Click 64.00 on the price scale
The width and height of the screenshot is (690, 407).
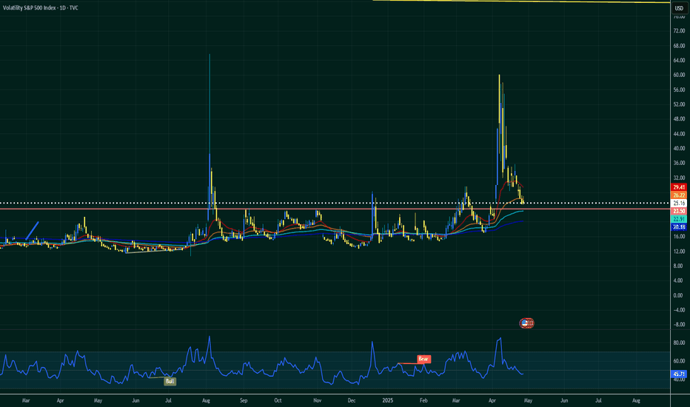click(x=679, y=61)
